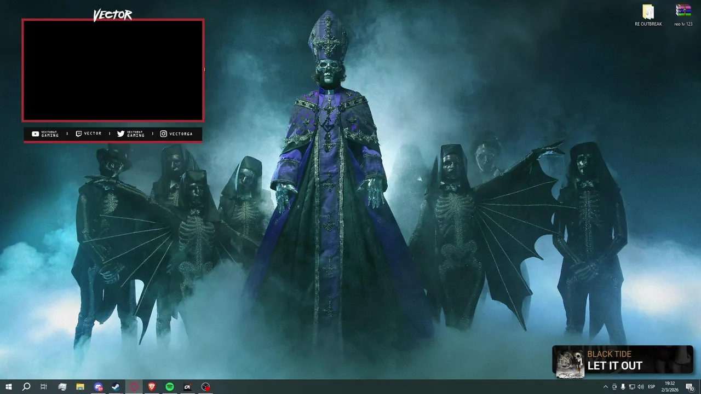
Task: Open the Windows Start menu
Action: tap(8, 387)
